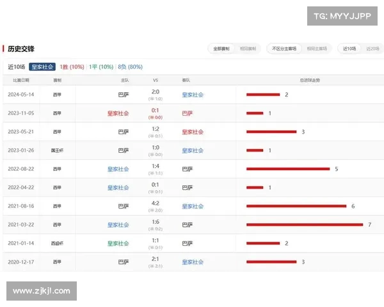Open 皇家社会 link in 2021-08-16 row

tap(193, 207)
